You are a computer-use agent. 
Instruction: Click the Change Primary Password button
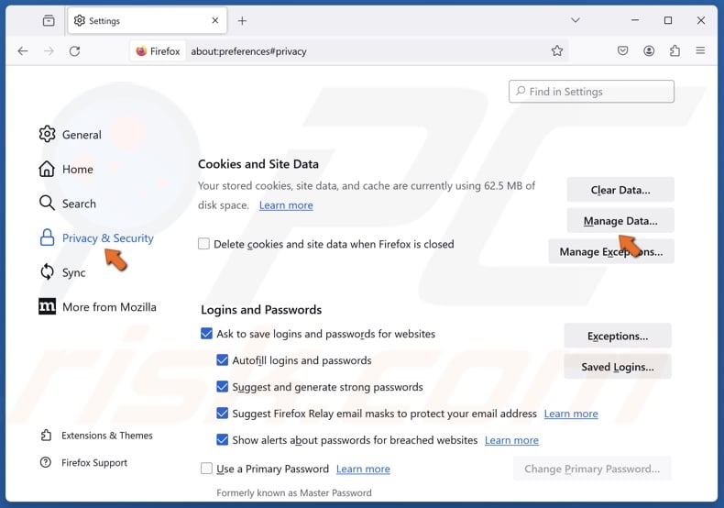point(592,469)
